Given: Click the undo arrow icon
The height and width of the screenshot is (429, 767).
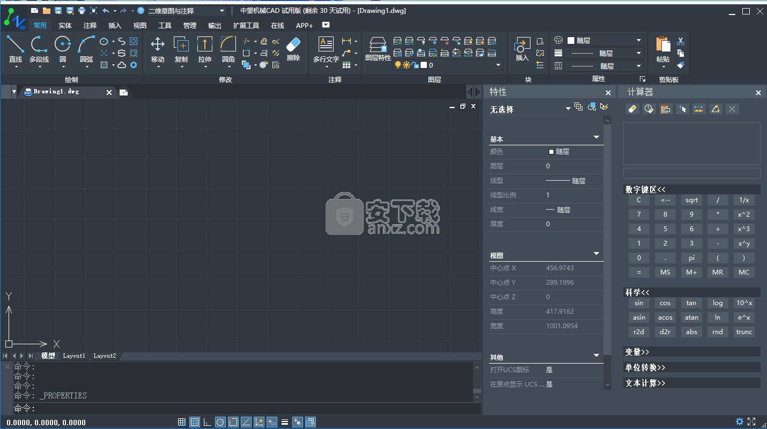Looking at the screenshot, I should pyautogui.click(x=106, y=11).
